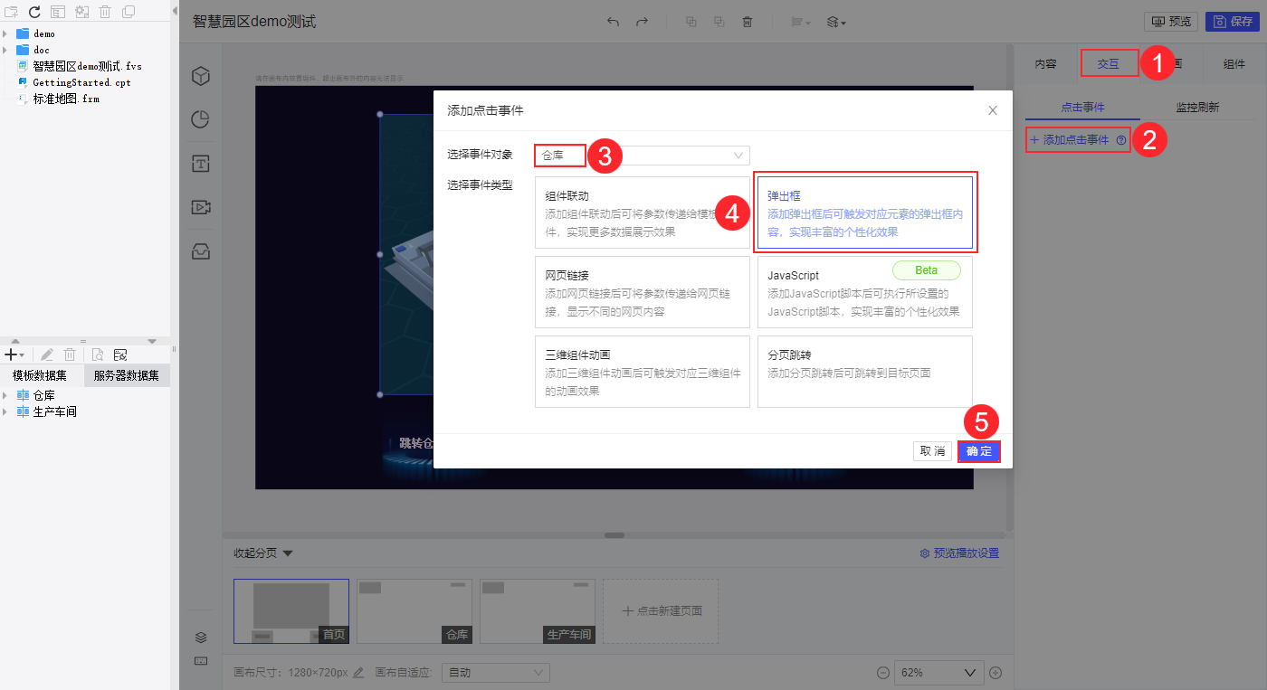Open the 62% zoom level dropdown
The image size is (1267, 690).
[x=938, y=673]
